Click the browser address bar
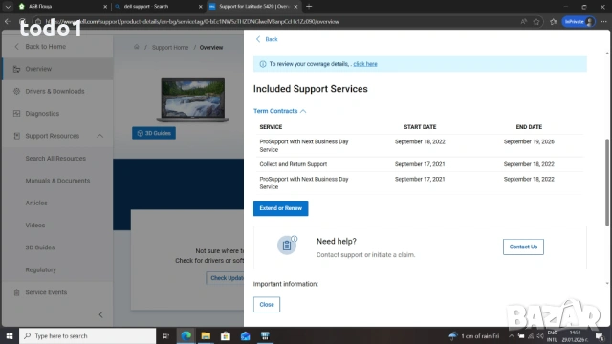 [x=273, y=22]
